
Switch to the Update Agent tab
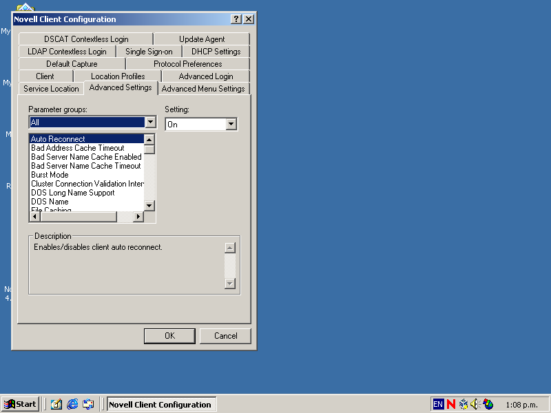pyautogui.click(x=202, y=39)
